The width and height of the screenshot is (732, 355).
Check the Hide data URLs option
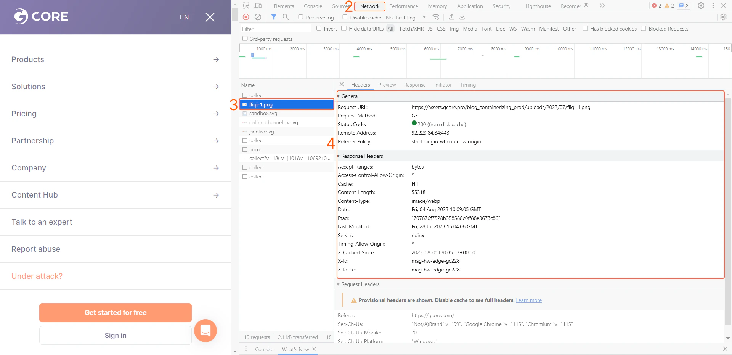[344, 28]
